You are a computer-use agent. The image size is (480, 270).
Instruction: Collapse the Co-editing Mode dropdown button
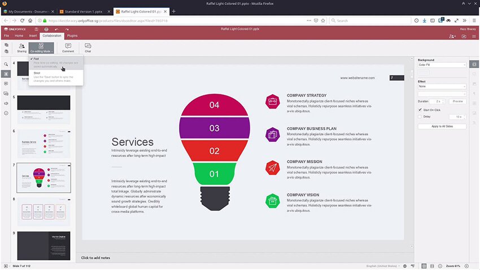(41, 47)
